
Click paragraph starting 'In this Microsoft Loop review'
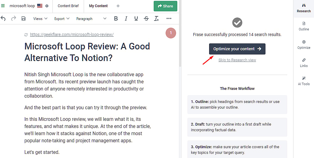[x=88, y=130]
